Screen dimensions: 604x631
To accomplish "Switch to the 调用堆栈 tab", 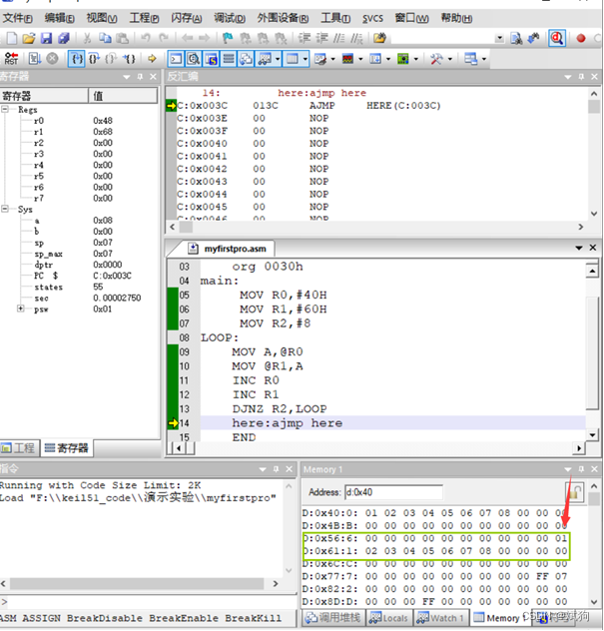I will pos(332,618).
